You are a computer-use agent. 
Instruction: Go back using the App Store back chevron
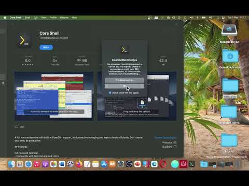(13, 24)
